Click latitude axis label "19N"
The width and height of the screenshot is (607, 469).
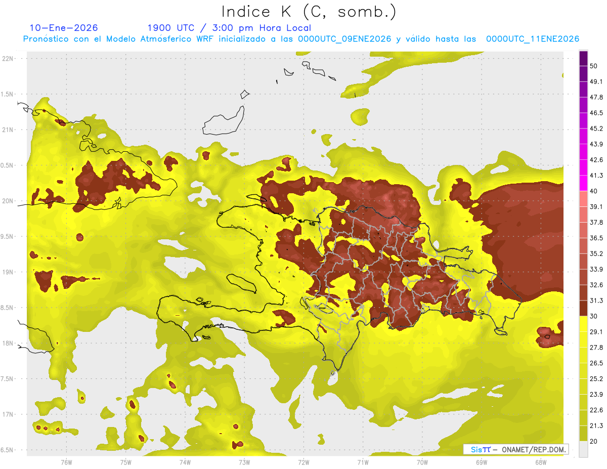(x=8, y=272)
